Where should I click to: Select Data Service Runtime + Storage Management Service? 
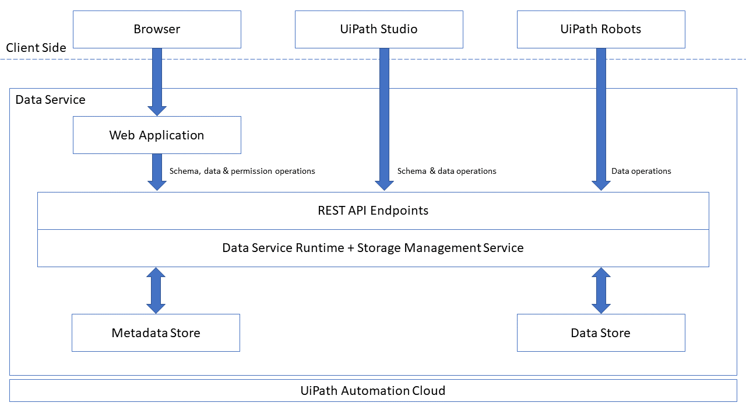[373, 248]
